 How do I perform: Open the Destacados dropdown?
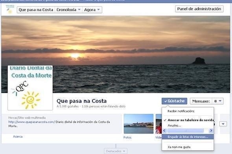pyautogui.click(x=116, y=151)
